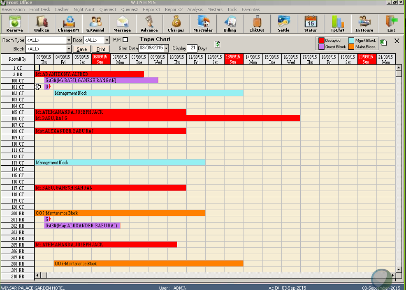The height and width of the screenshot is (290, 406).
Task: Click the green refresh icon beside Days
Action: 217,44
